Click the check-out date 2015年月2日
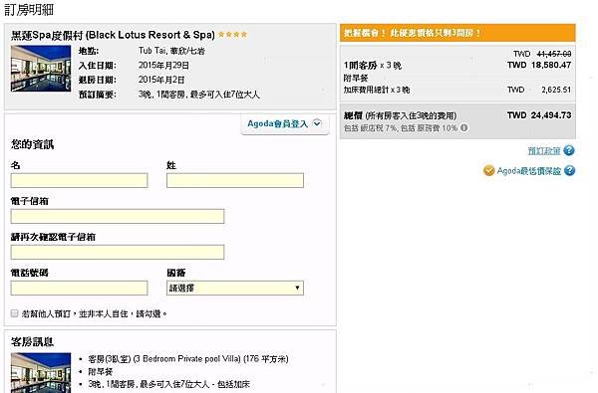This screenshot has height=393, width=598. tap(161, 80)
